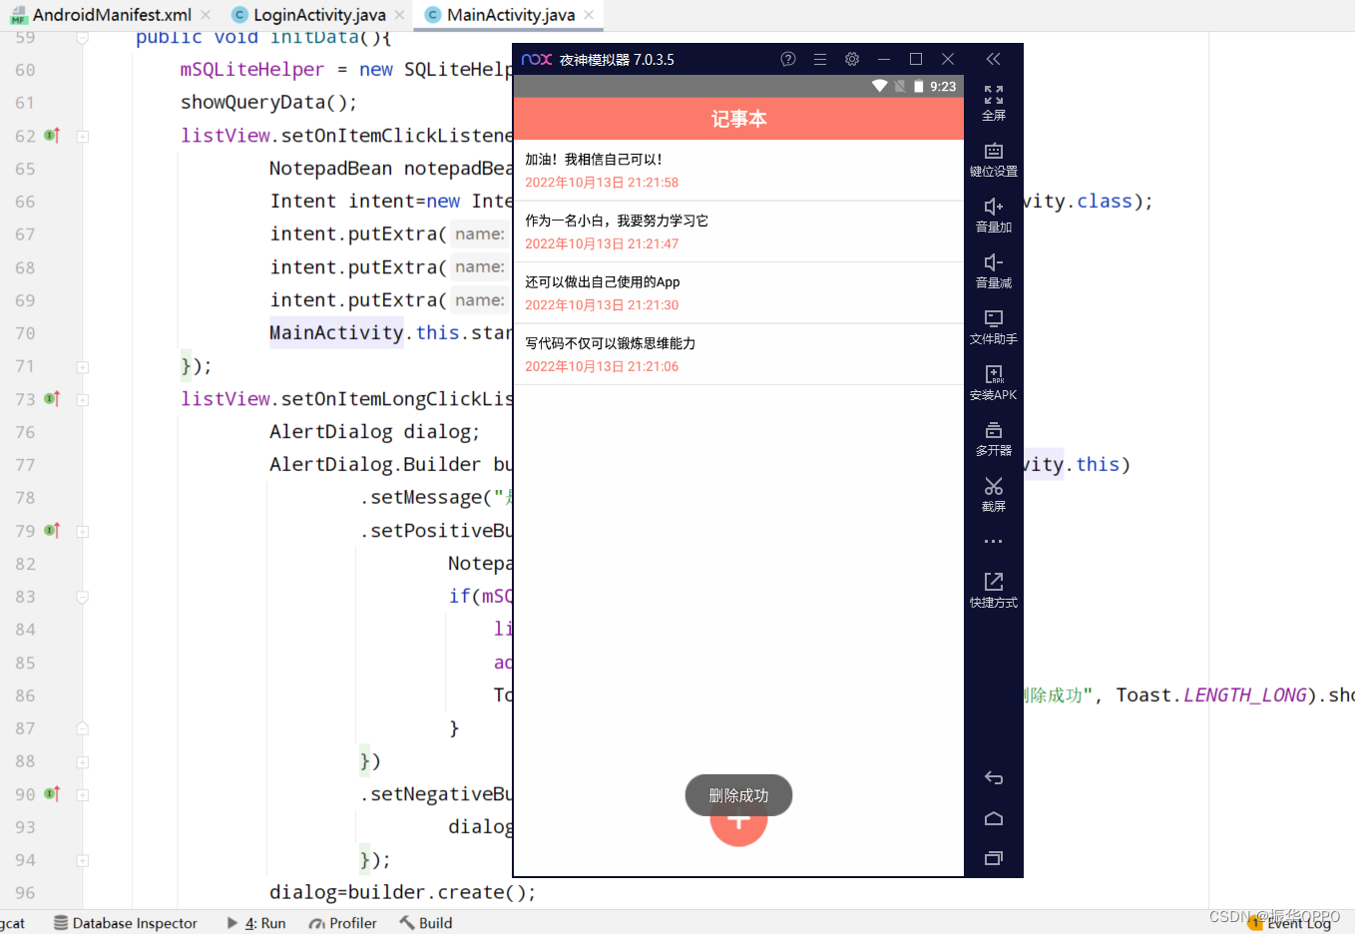
Task: Close the LoginActivity.java tab
Action: [x=399, y=15]
